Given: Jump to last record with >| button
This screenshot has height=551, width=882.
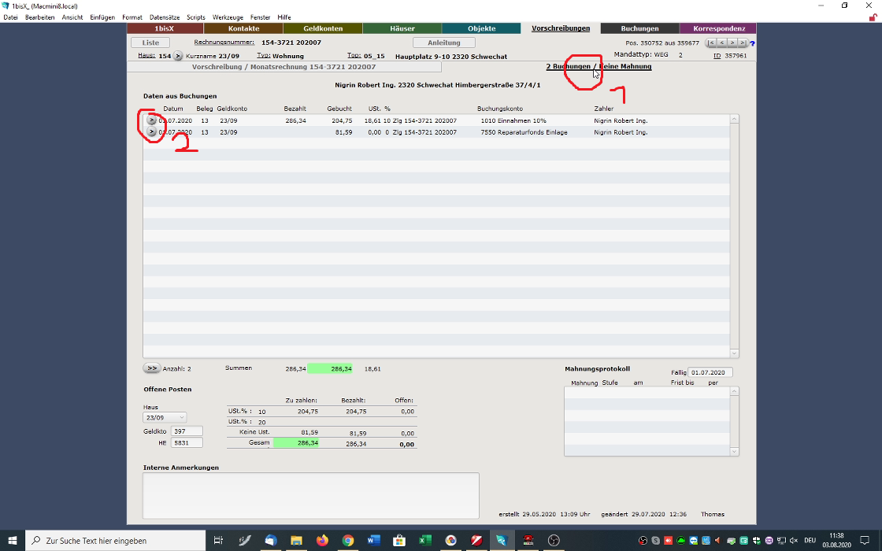Looking at the screenshot, I should (x=743, y=43).
